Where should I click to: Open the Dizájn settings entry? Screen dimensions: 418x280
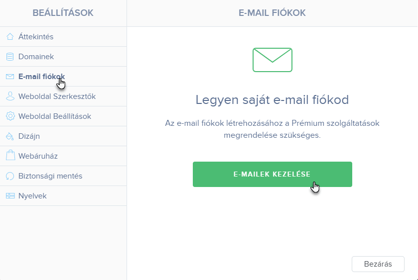click(63, 136)
